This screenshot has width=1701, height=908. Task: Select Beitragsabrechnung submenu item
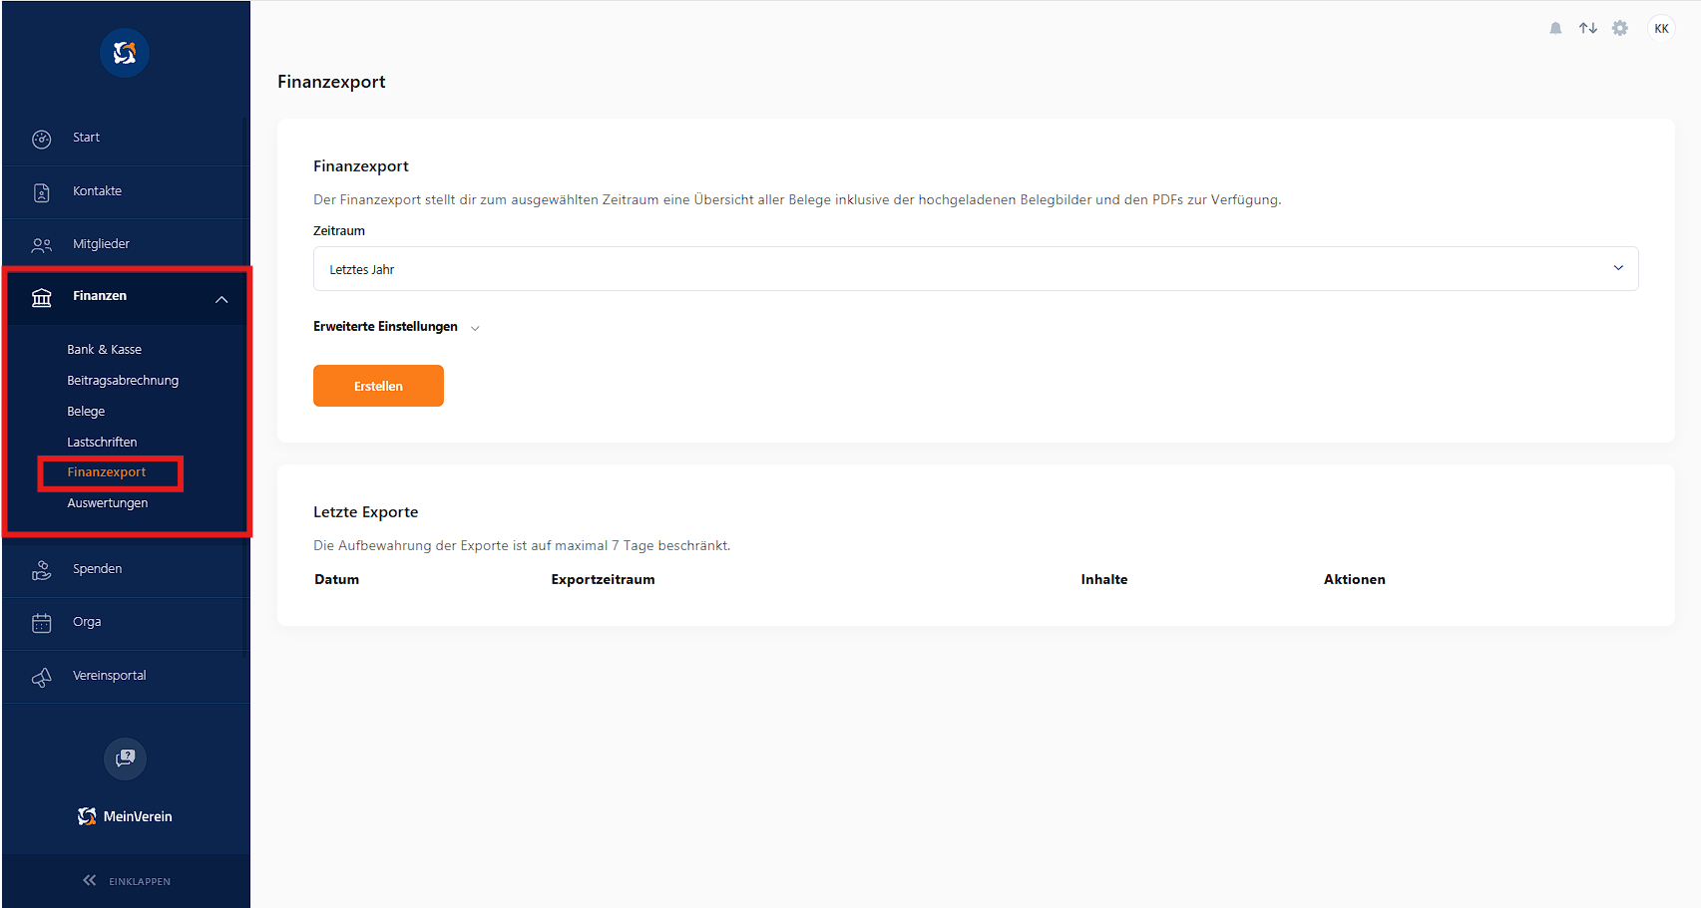pos(123,381)
